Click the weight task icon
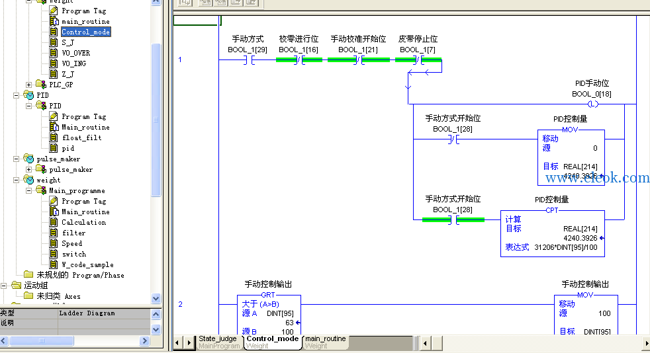This screenshot has height=353, width=650. pyautogui.click(x=28, y=180)
